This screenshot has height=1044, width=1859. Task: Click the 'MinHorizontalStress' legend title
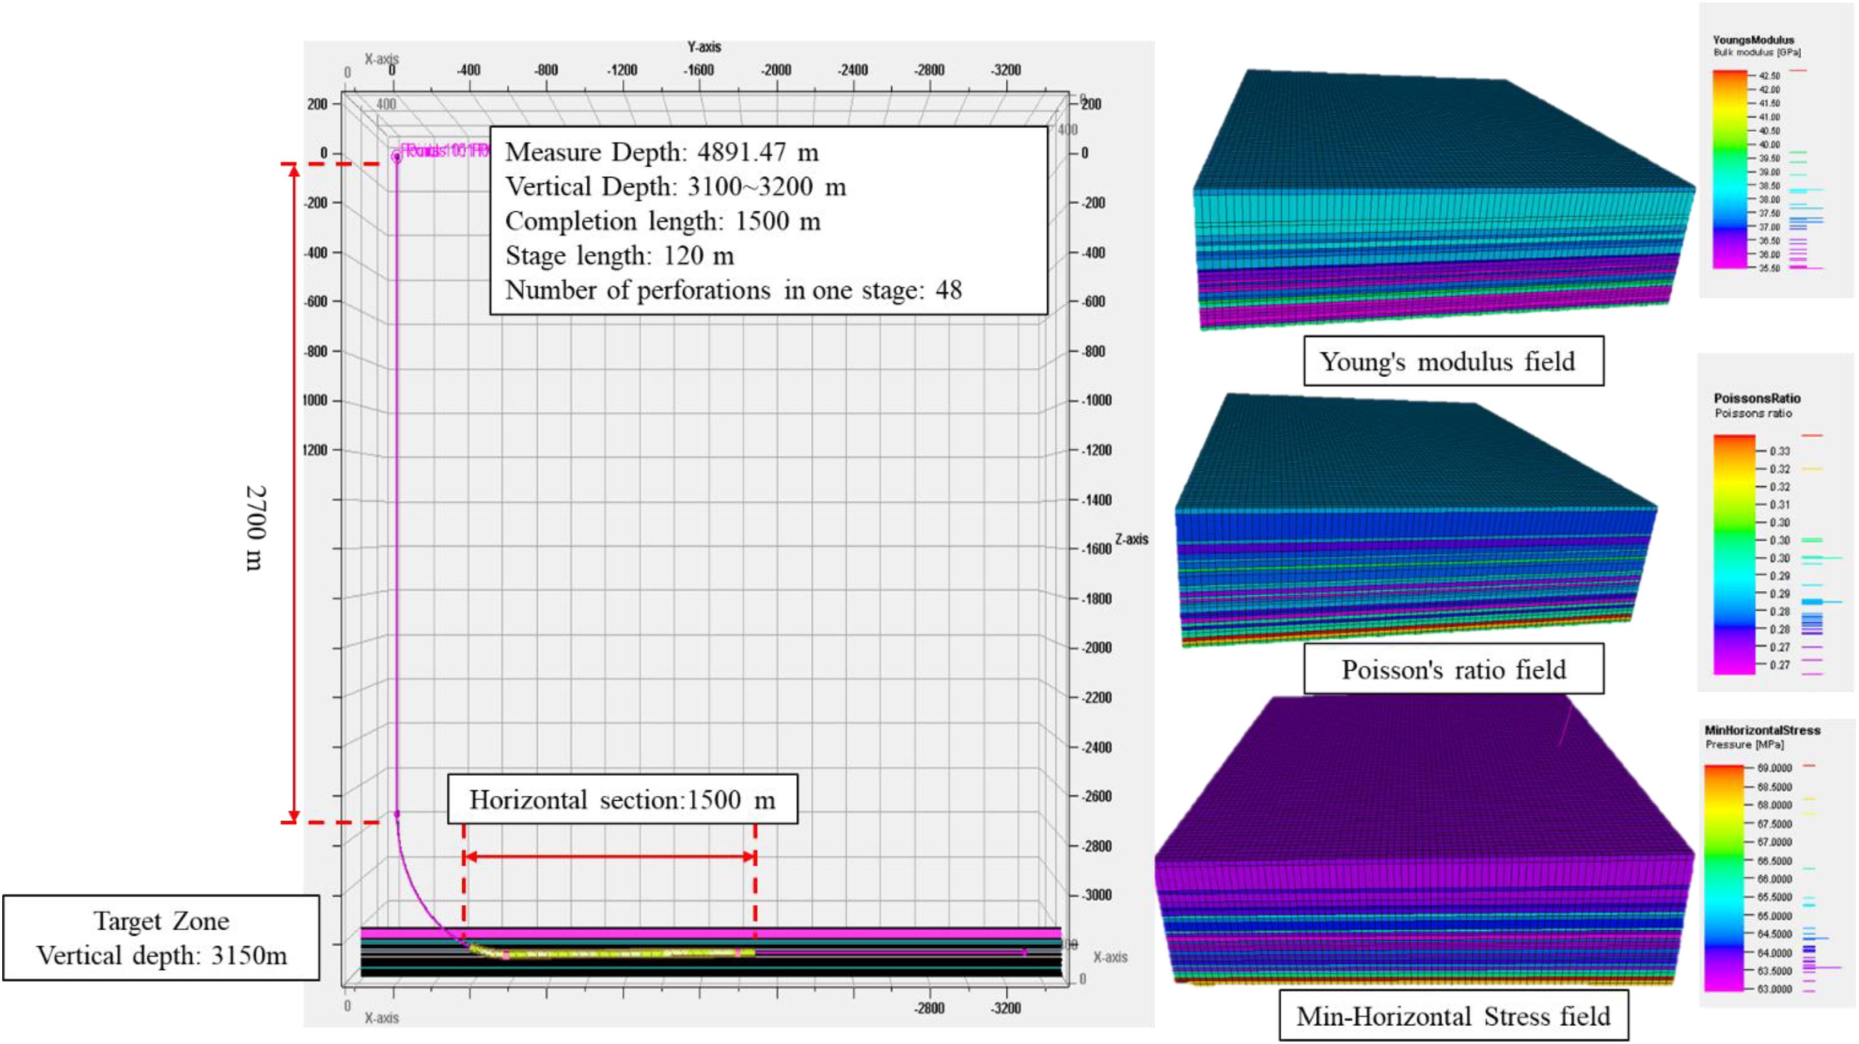tap(1763, 730)
